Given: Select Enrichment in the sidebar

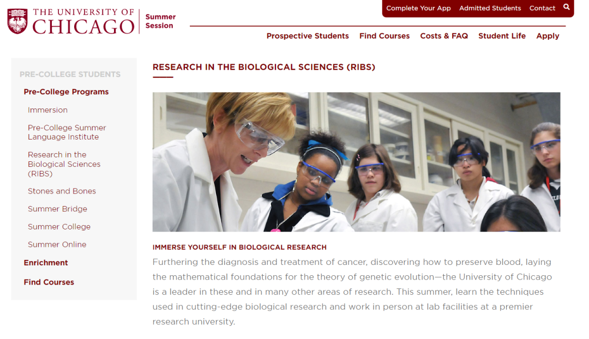Looking at the screenshot, I should click(46, 263).
